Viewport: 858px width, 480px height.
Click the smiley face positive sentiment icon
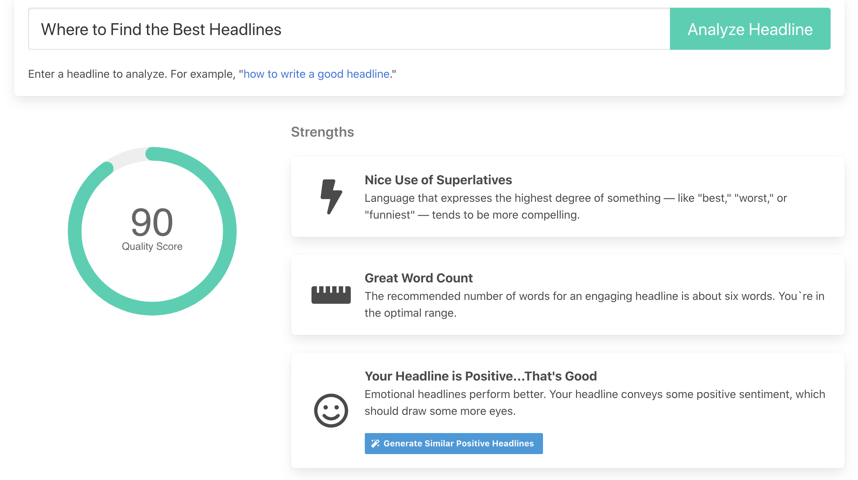(x=331, y=410)
